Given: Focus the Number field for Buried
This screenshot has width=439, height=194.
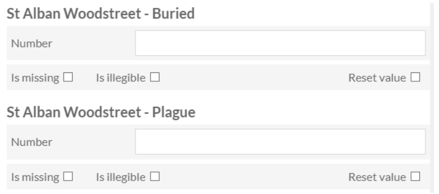Looking at the screenshot, I should (x=280, y=43).
